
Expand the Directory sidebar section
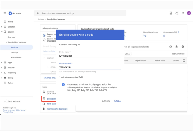coord(2,27)
